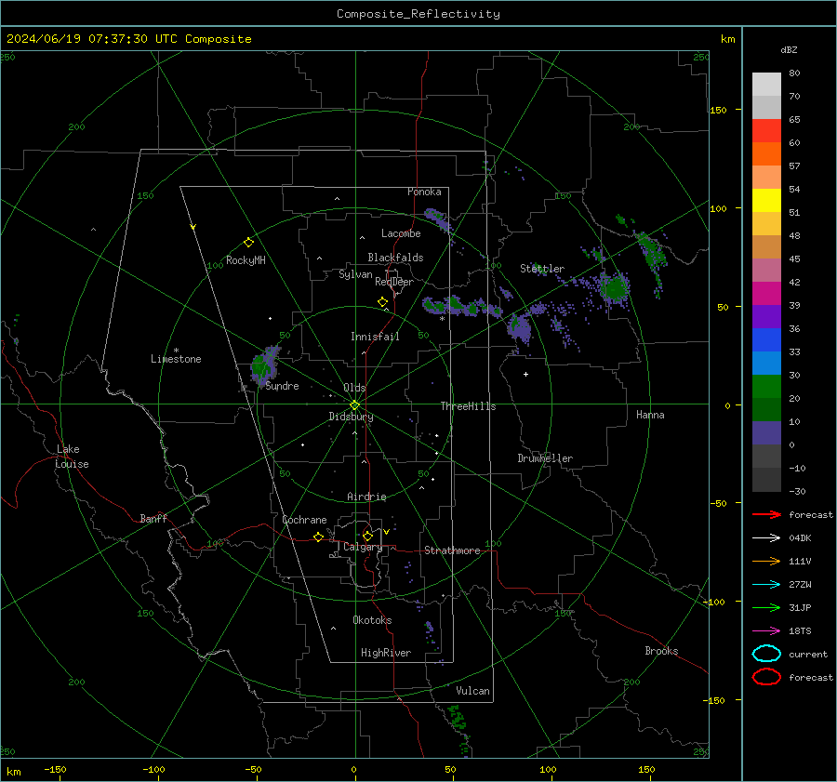Click the red forecast arrow in legend

pyautogui.click(x=766, y=514)
